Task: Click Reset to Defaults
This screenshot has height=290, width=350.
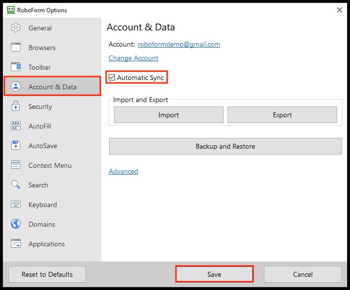Action: 47,274
